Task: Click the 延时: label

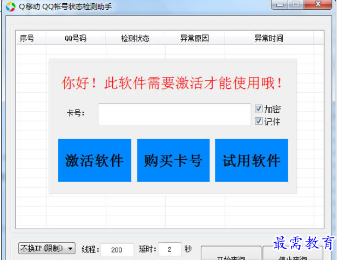Action: 147,249
